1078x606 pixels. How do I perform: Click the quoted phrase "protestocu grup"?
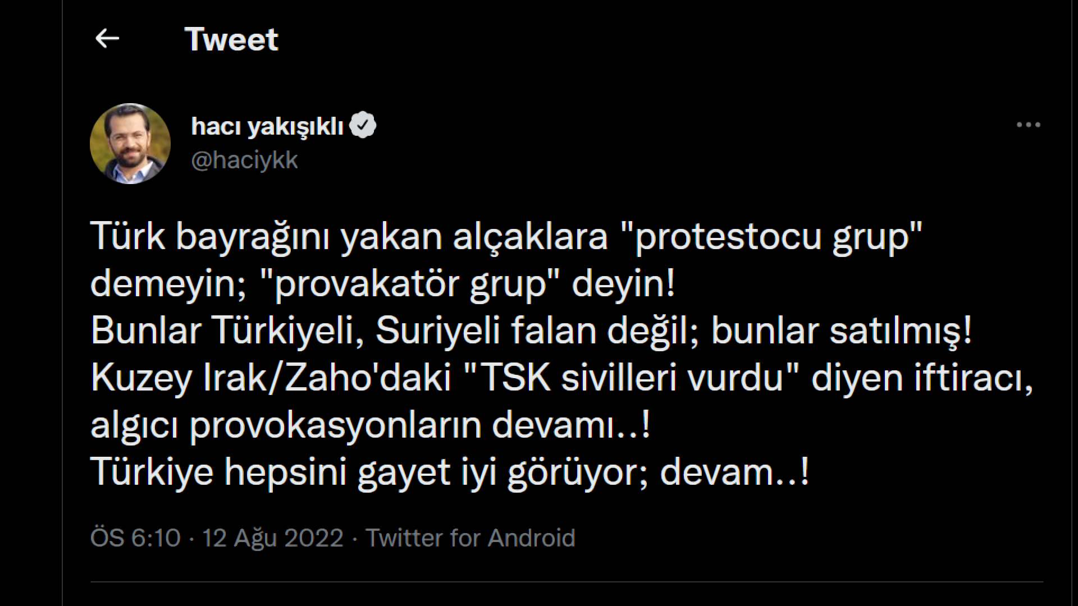pos(772,236)
